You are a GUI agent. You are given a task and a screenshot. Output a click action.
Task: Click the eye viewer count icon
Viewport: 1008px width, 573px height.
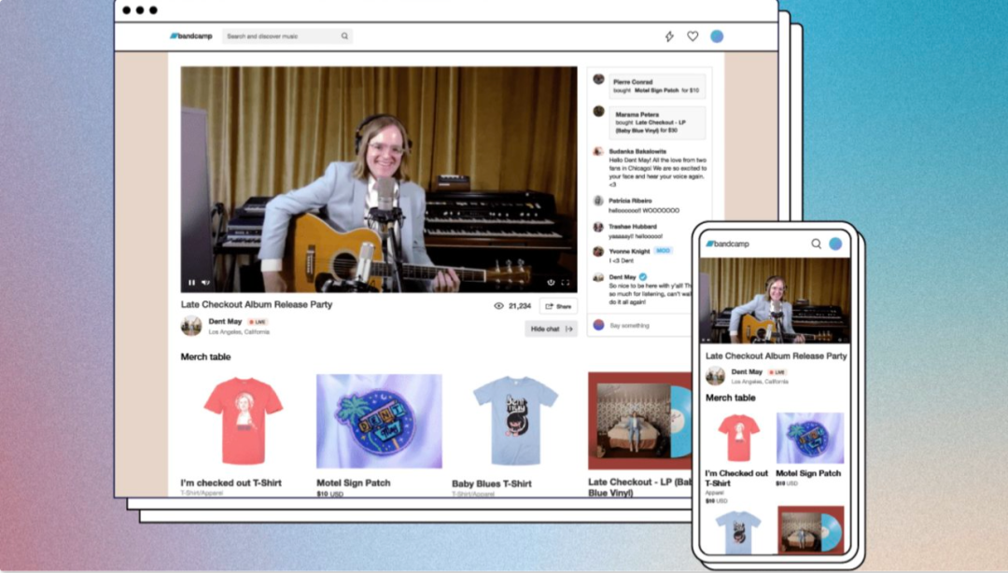pyautogui.click(x=498, y=306)
